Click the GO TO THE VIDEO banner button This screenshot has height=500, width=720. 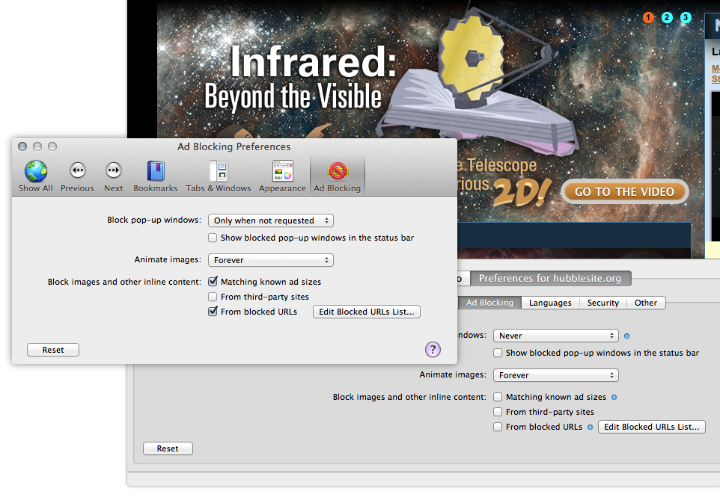624,191
